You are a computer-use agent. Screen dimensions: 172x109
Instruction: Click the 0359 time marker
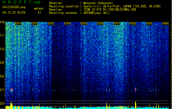(x=149, y=23)
